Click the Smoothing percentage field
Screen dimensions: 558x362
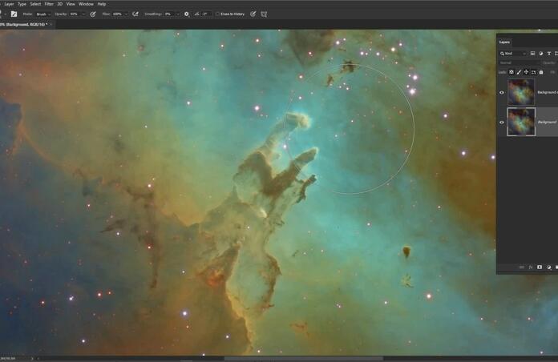169,14
